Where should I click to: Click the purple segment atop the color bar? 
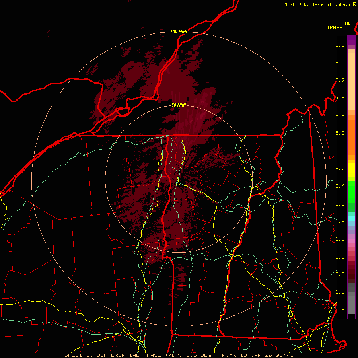(351, 40)
